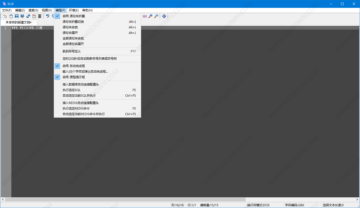Click the Undo arrow toolbar icon
The height and width of the screenshot is (208, 360).
click(47, 16)
